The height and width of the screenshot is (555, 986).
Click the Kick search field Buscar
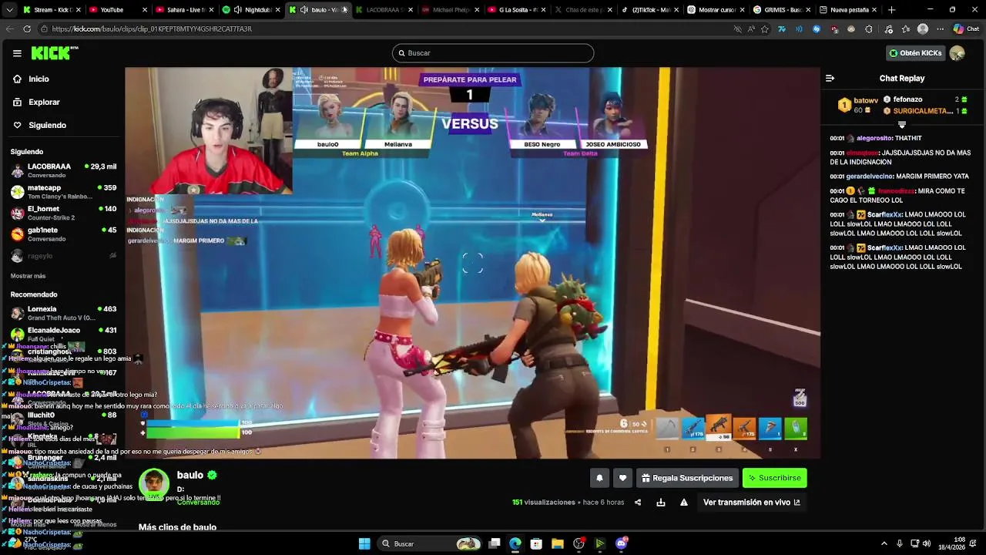click(x=493, y=53)
